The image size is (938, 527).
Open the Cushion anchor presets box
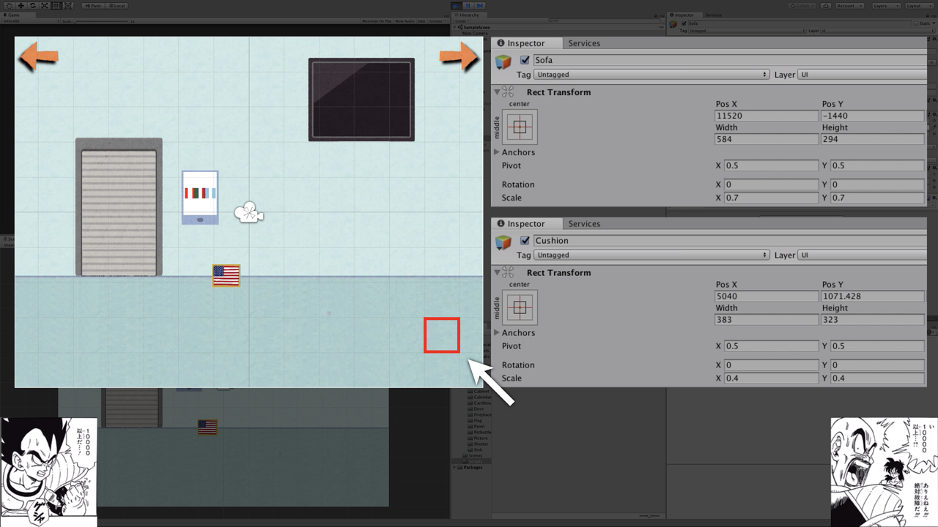520,307
